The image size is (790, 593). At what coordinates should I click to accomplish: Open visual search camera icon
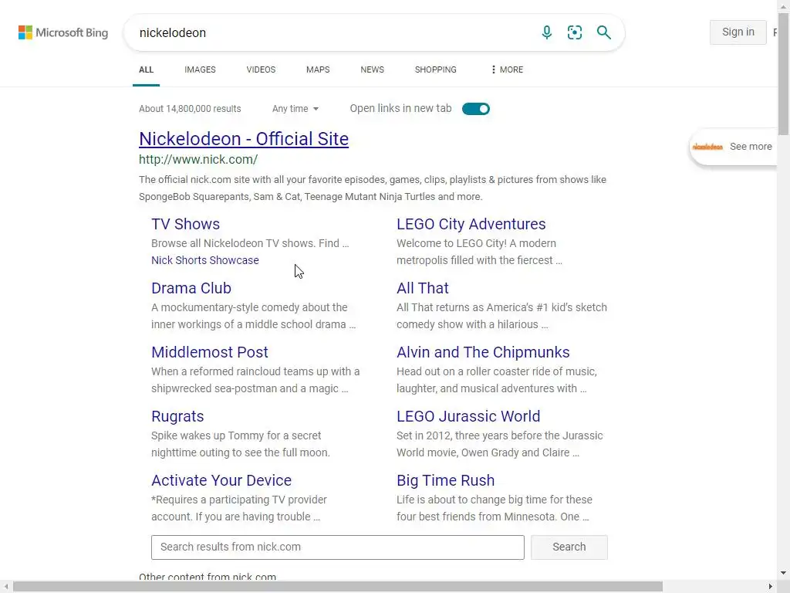(x=575, y=32)
